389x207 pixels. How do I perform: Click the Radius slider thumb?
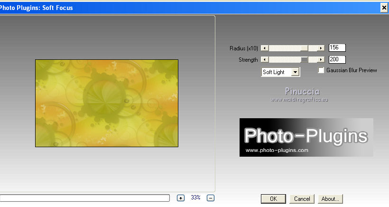coord(305,48)
